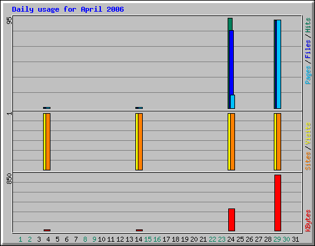Click the yellow Visits bar for day 14

137,141
